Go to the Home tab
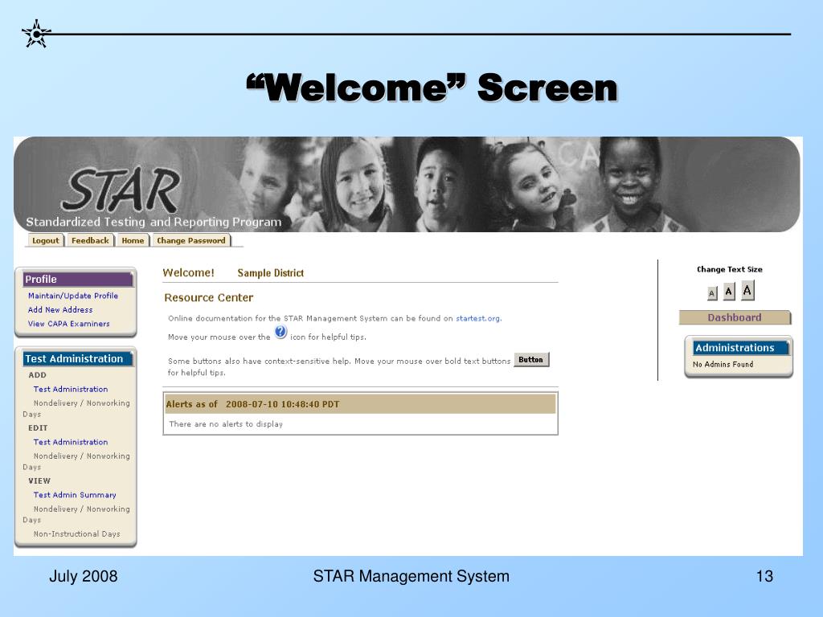The image size is (823, 617). (133, 241)
